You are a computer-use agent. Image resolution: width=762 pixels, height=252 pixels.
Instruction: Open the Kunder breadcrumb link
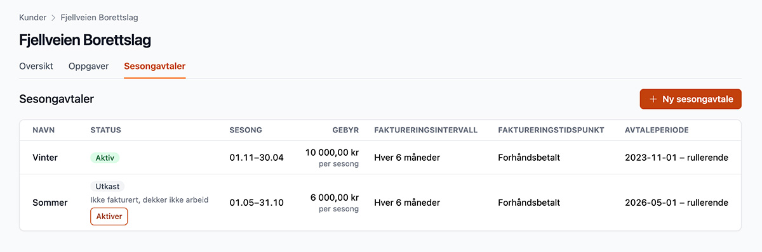click(x=33, y=18)
